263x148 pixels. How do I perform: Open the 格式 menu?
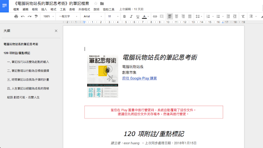click(x=53, y=9)
